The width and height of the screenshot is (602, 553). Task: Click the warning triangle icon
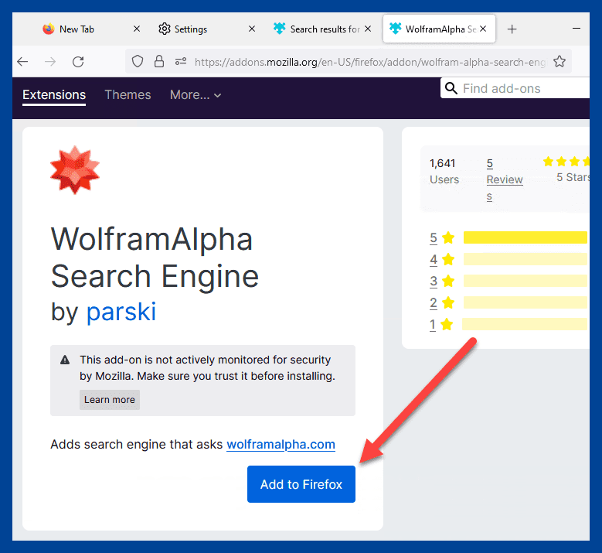pos(65,360)
